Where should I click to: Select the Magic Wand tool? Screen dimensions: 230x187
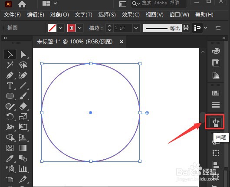[x=10, y=65]
